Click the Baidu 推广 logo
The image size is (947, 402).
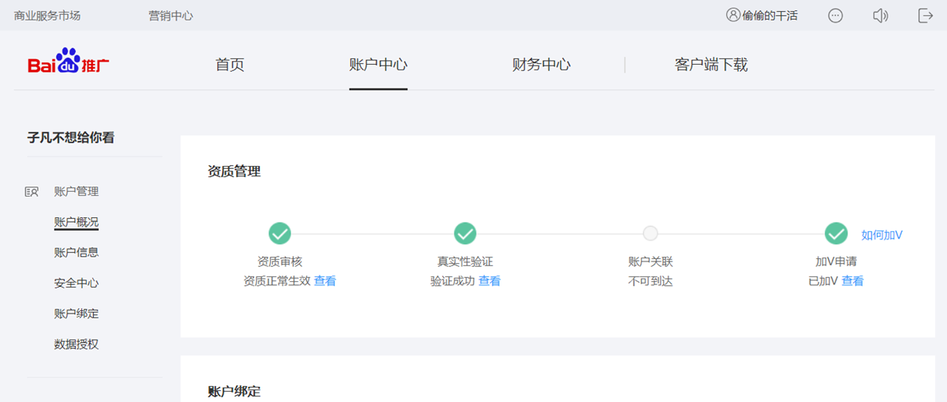point(69,62)
